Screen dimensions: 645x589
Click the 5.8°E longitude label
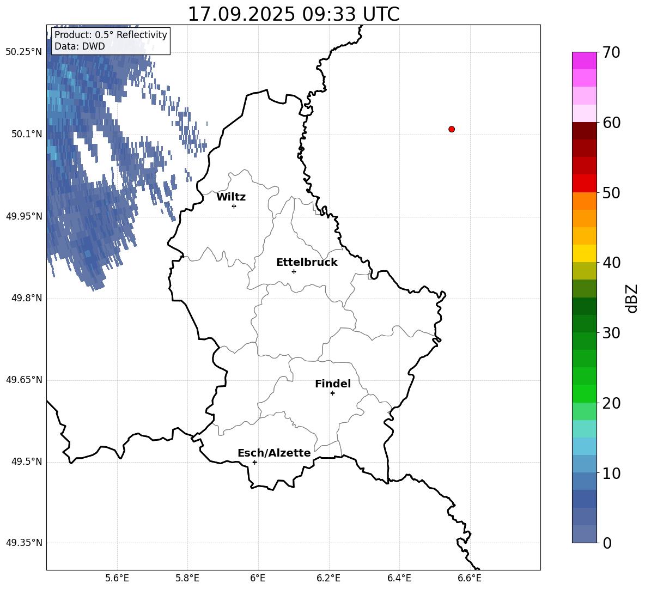point(187,578)
